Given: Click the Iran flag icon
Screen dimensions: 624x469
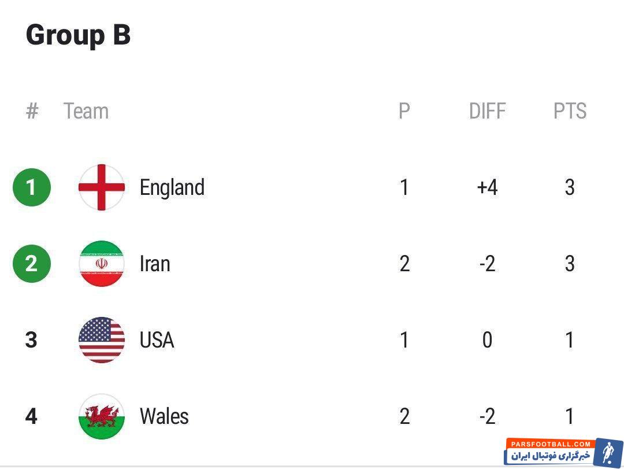Looking at the screenshot, I should (102, 264).
